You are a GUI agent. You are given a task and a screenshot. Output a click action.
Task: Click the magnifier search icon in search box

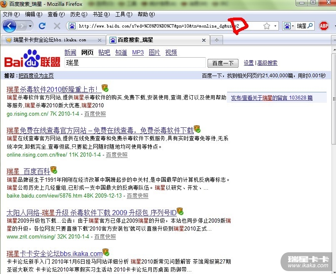coord(310,26)
